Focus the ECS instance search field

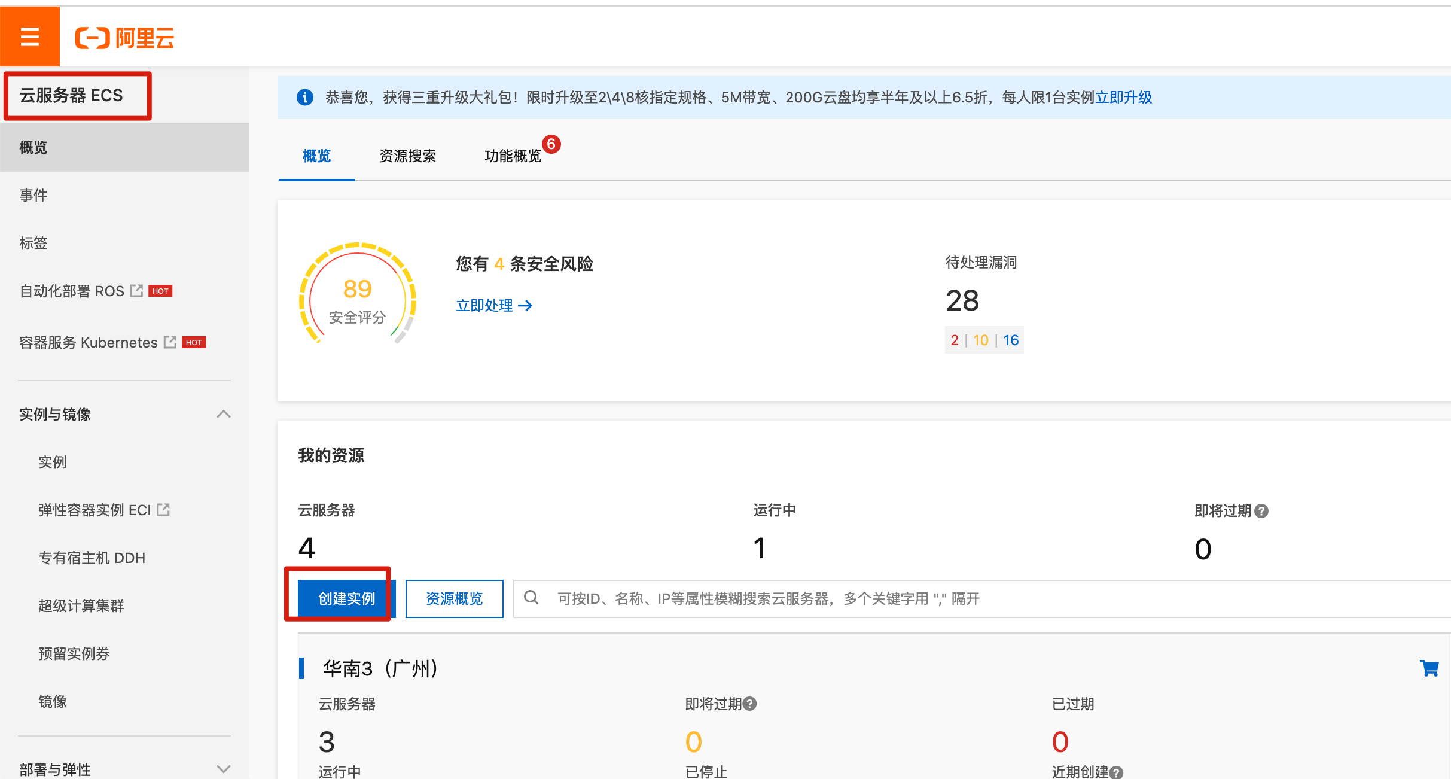(982, 598)
